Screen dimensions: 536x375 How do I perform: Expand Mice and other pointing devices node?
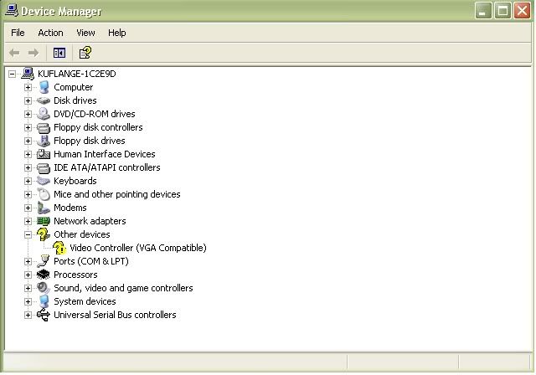(28, 194)
